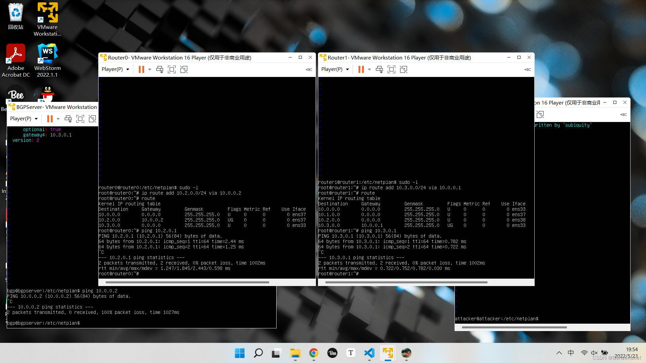The height and width of the screenshot is (363, 646).
Task: Show hidden system tray icons
Action: tap(559, 353)
